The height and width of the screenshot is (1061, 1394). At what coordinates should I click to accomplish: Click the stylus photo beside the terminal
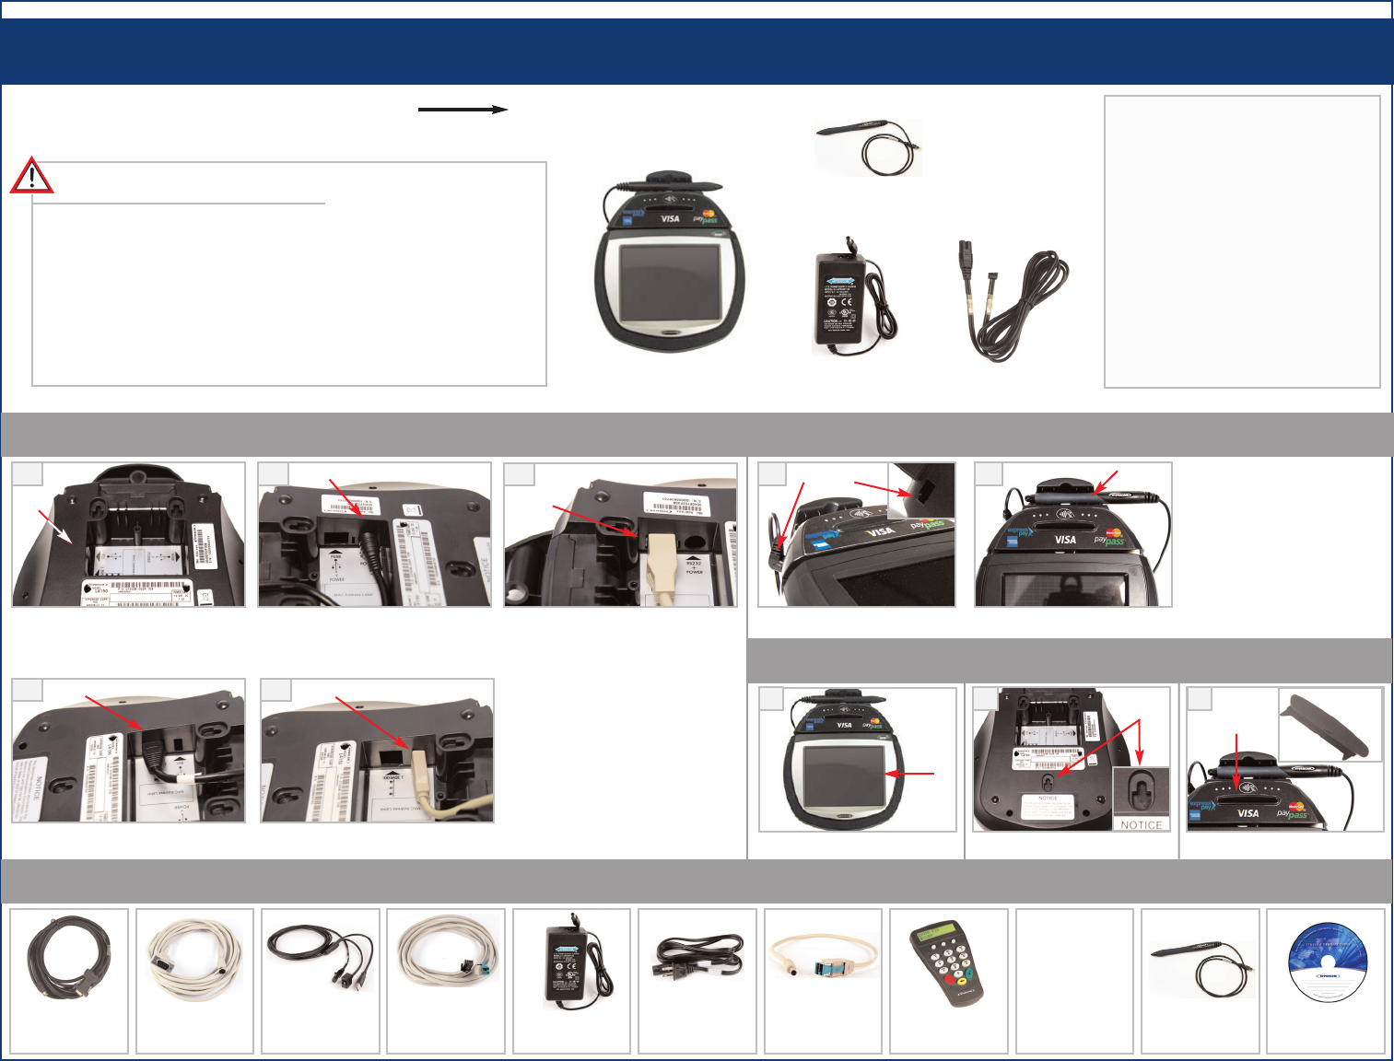869,147
